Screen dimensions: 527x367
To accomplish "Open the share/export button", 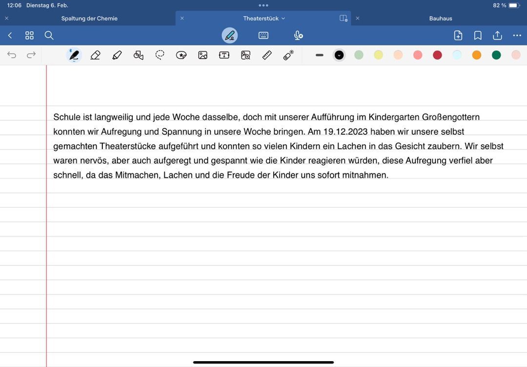I will (x=497, y=35).
